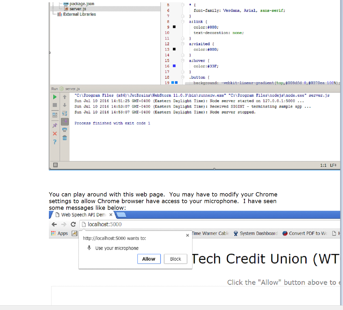Click Block to deny microphone access
Screen dimensions: 343x310
point(176,259)
